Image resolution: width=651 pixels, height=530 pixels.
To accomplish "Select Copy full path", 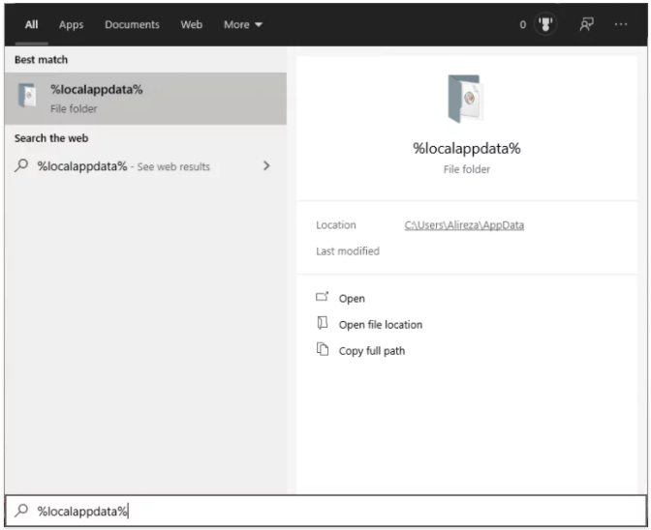I will click(372, 351).
